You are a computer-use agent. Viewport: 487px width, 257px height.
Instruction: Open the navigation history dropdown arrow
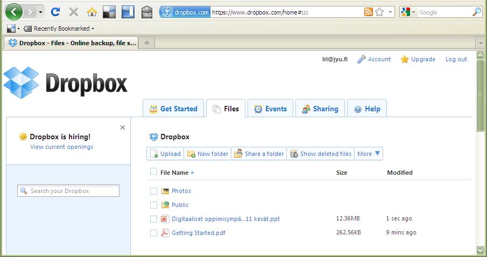click(x=40, y=12)
